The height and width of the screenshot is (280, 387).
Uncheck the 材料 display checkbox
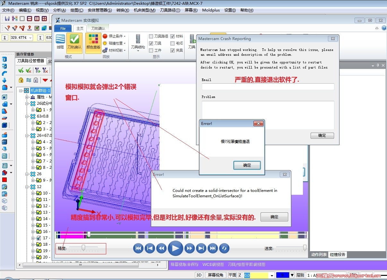(173, 36)
